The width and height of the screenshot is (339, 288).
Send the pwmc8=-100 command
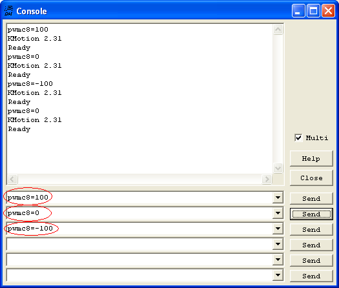pyautogui.click(x=311, y=230)
